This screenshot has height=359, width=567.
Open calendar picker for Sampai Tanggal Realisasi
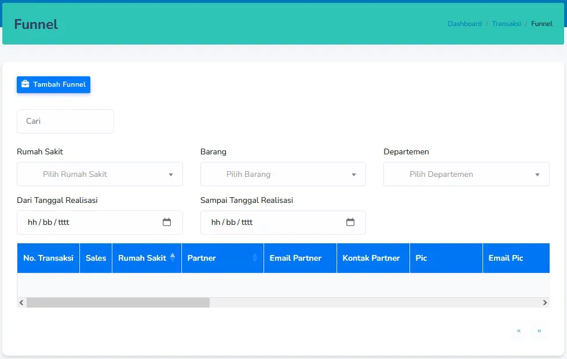coord(350,222)
